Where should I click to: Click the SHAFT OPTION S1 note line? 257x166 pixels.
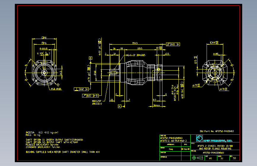click(55, 140)
